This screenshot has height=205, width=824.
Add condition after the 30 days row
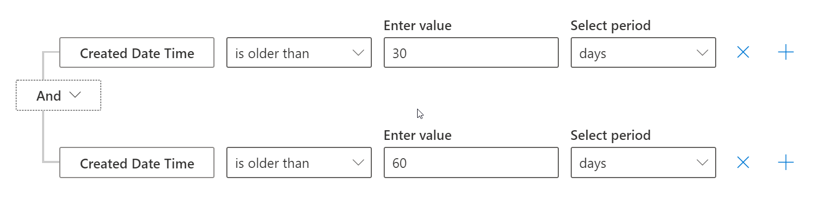(x=786, y=52)
